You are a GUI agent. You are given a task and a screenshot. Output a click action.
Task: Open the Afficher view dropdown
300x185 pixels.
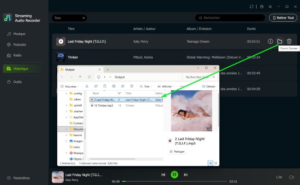166,87
